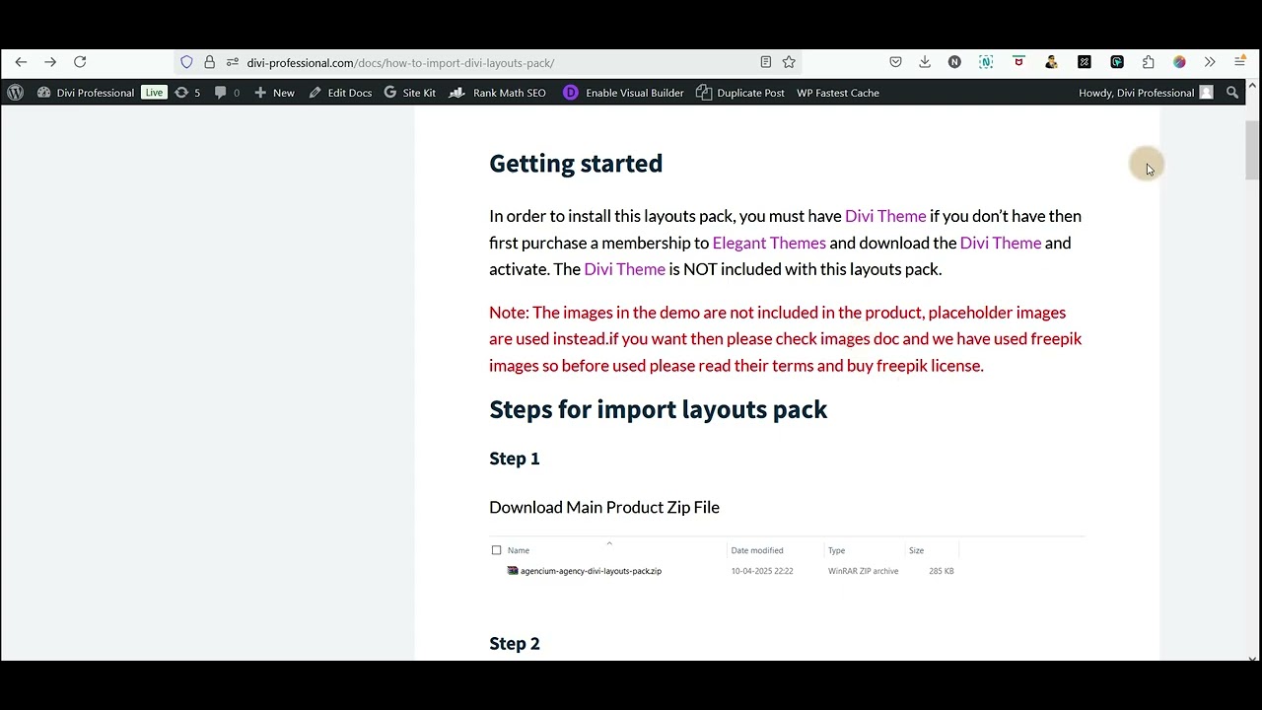Open the WordPress logo admin menu
Viewport: 1262px width, 710px height.
pos(16,93)
